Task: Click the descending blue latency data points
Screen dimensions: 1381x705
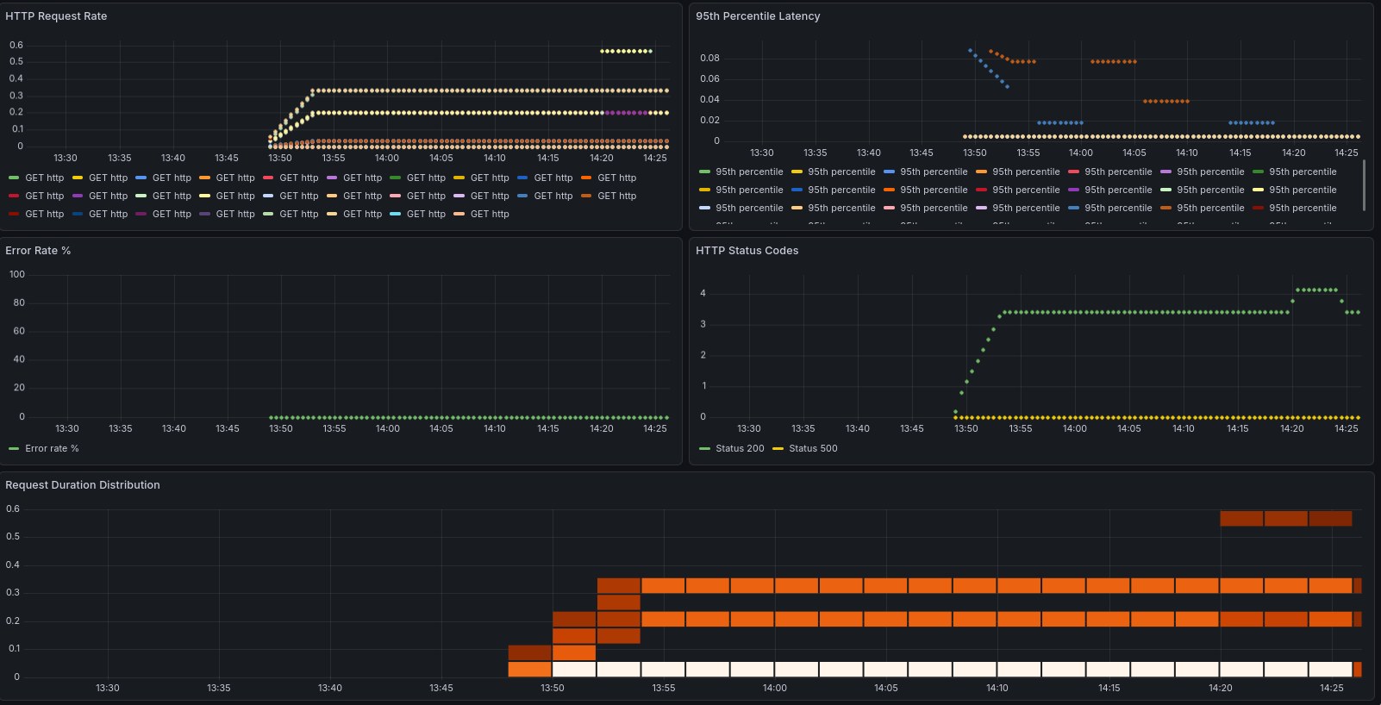Action: point(989,69)
